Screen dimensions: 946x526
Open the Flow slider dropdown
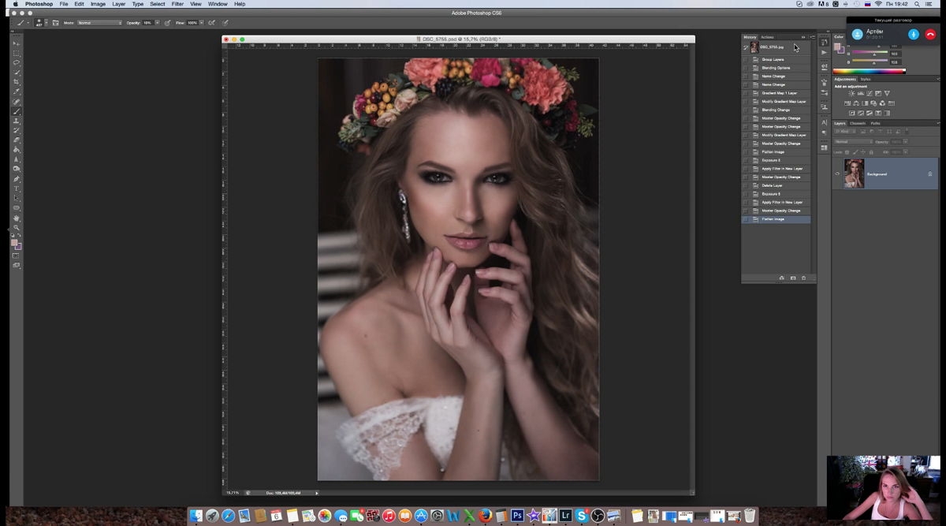[x=201, y=23]
